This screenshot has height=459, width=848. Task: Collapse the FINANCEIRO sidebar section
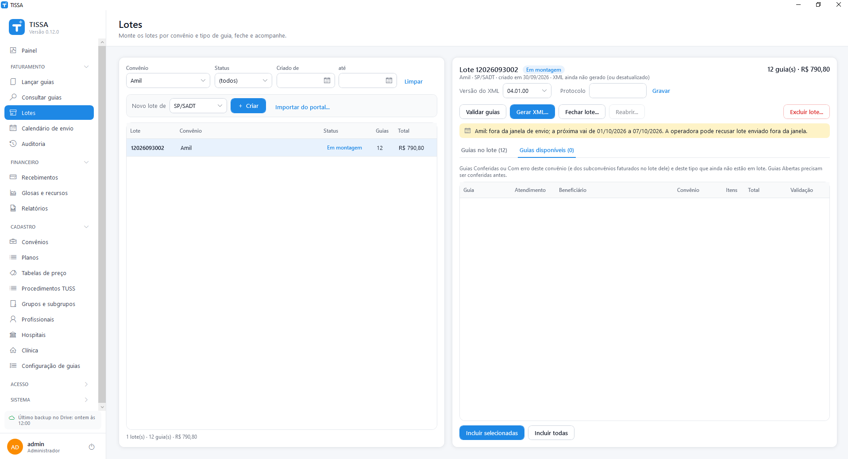[86, 162]
